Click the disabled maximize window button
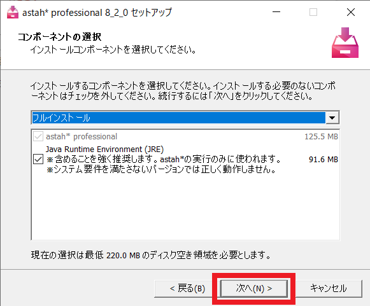The height and width of the screenshot is (306, 370). pos(313,12)
